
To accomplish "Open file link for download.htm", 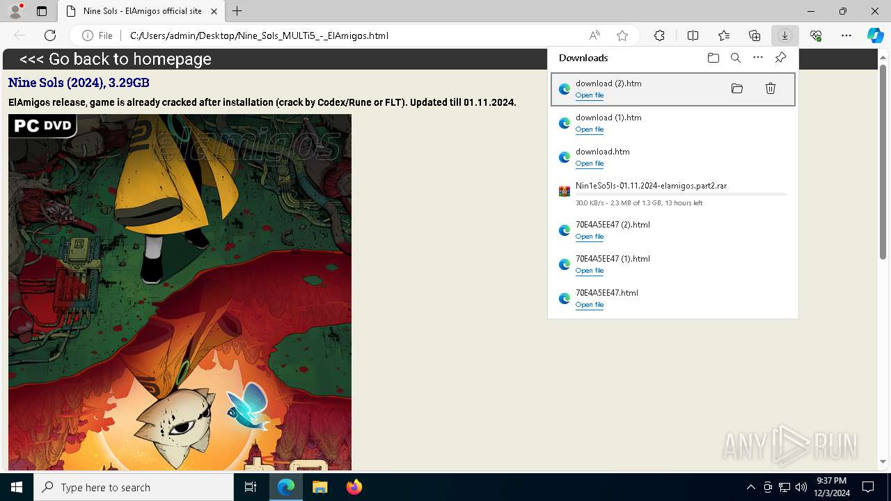I will point(590,164).
